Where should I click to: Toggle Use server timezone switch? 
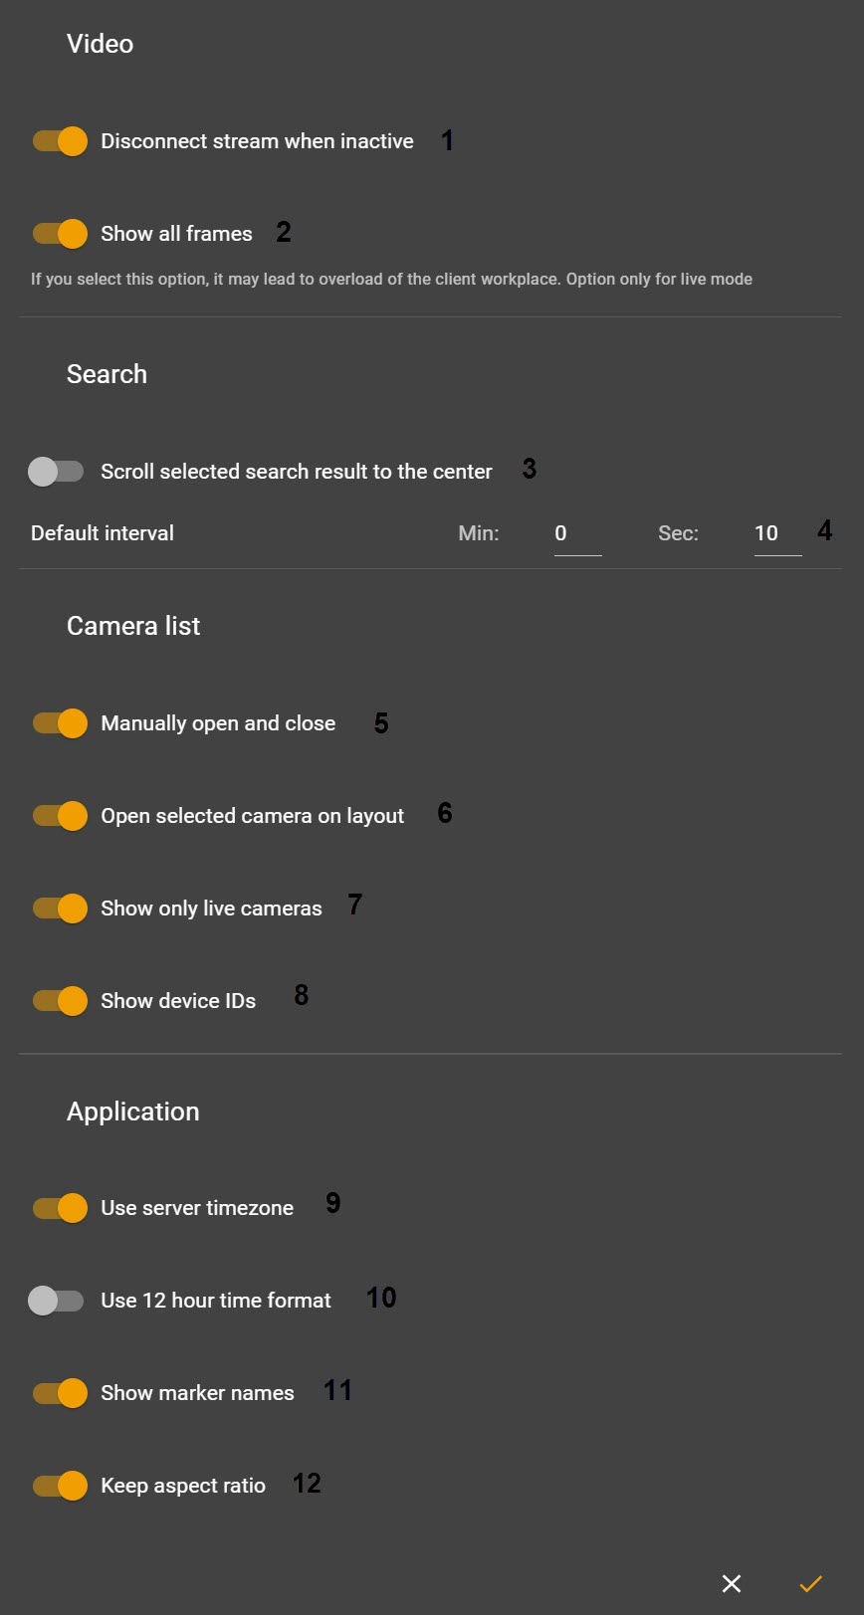(60, 1208)
